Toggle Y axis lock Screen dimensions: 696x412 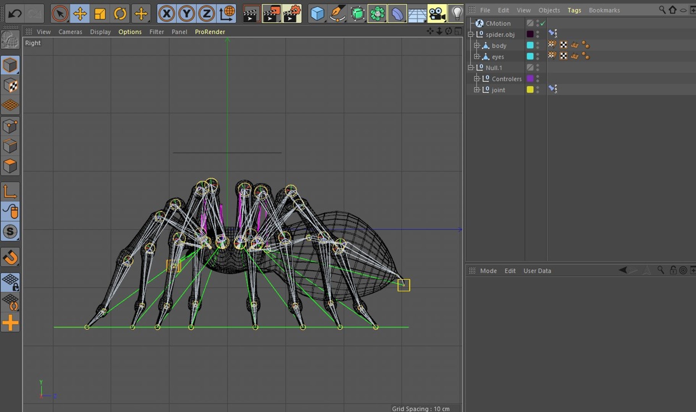[186, 14]
